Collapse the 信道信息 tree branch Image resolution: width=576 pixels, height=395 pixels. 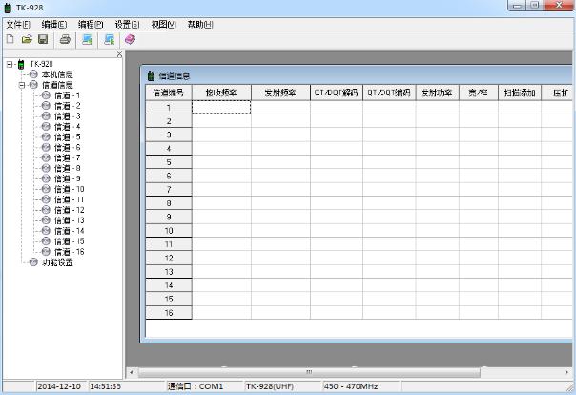pos(21,85)
